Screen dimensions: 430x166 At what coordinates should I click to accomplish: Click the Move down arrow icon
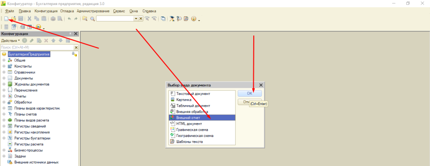pos(60,41)
